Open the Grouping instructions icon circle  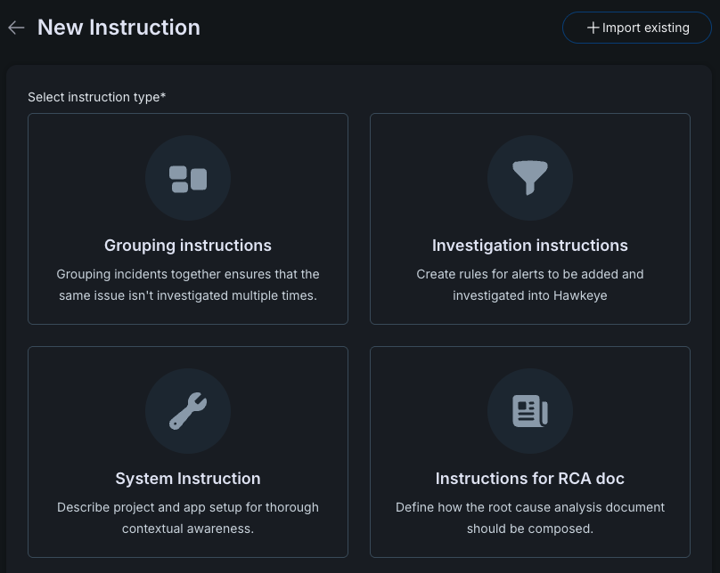(x=187, y=178)
